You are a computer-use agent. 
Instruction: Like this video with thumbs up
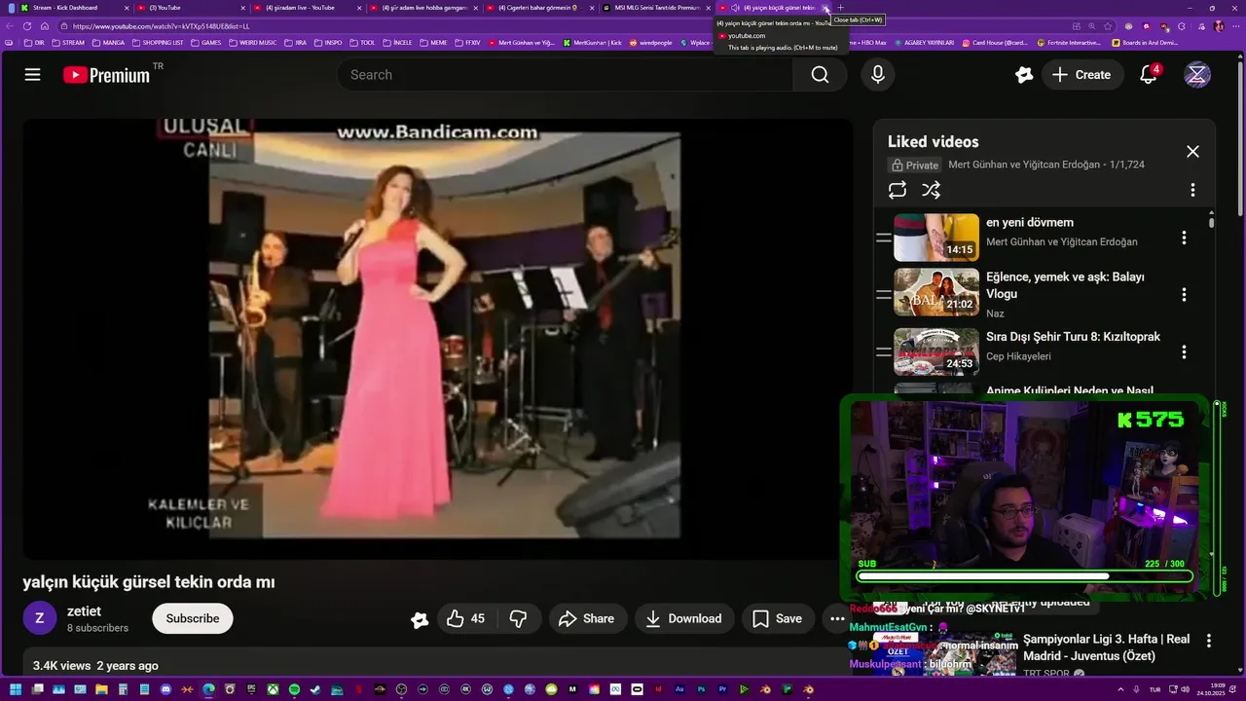[466, 618]
